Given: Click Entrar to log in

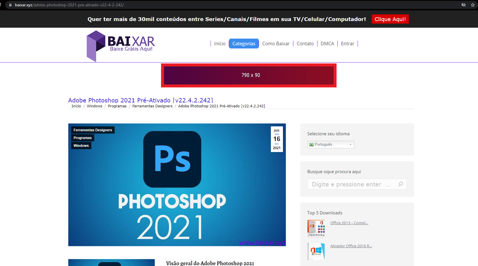Looking at the screenshot, I should [347, 44].
